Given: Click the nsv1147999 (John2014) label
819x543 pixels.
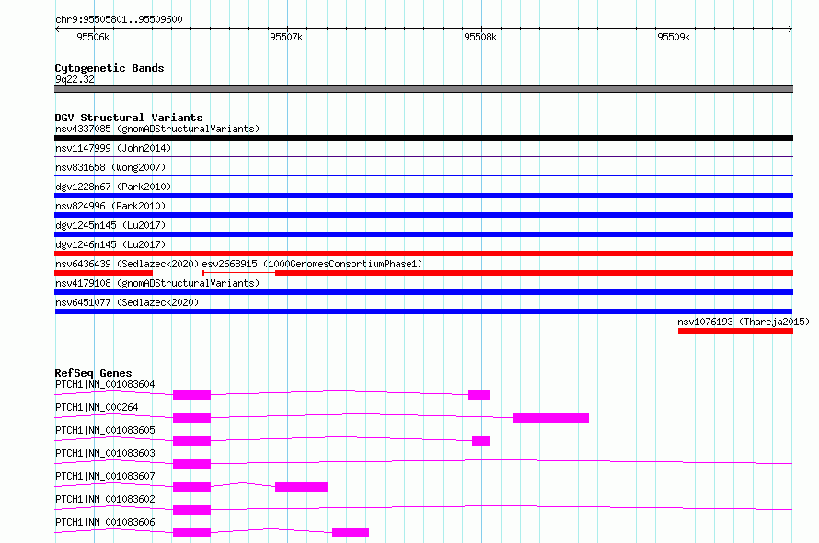Looking at the screenshot, I should (113, 148).
